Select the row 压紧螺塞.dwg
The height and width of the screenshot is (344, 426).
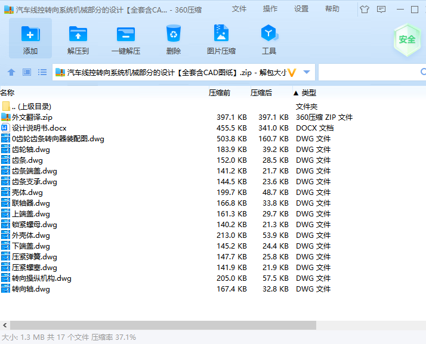point(213,267)
